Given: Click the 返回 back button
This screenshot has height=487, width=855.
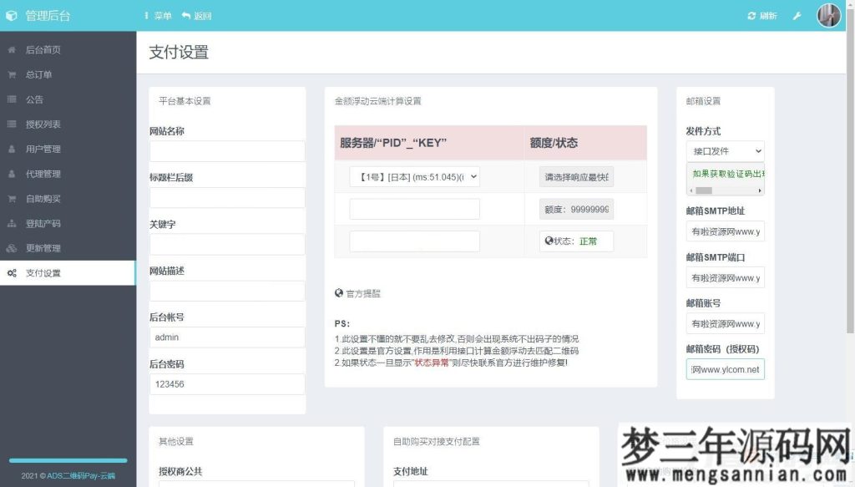Looking at the screenshot, I should click(195, 15).
